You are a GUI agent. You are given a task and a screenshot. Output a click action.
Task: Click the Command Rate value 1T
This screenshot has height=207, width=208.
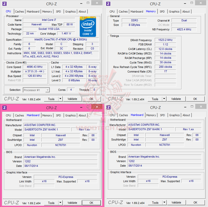tap(165, 71)
